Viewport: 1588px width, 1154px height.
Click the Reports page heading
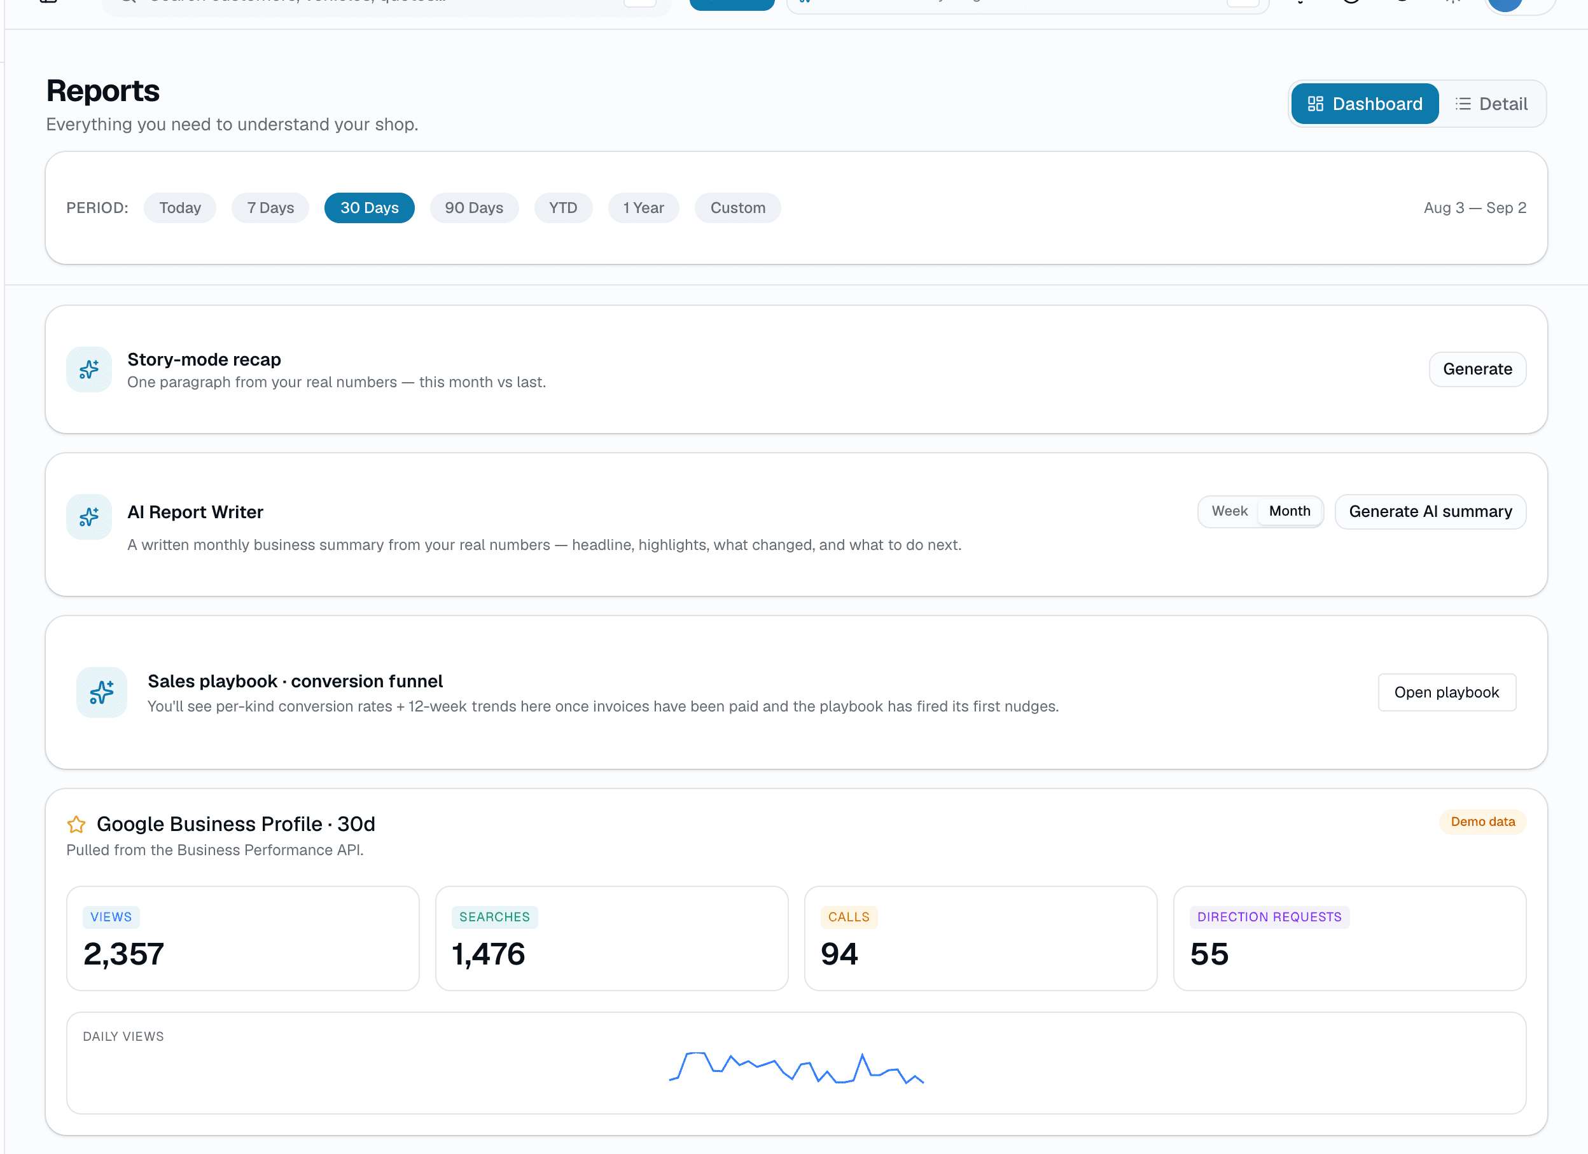click(x=103, y=91)
